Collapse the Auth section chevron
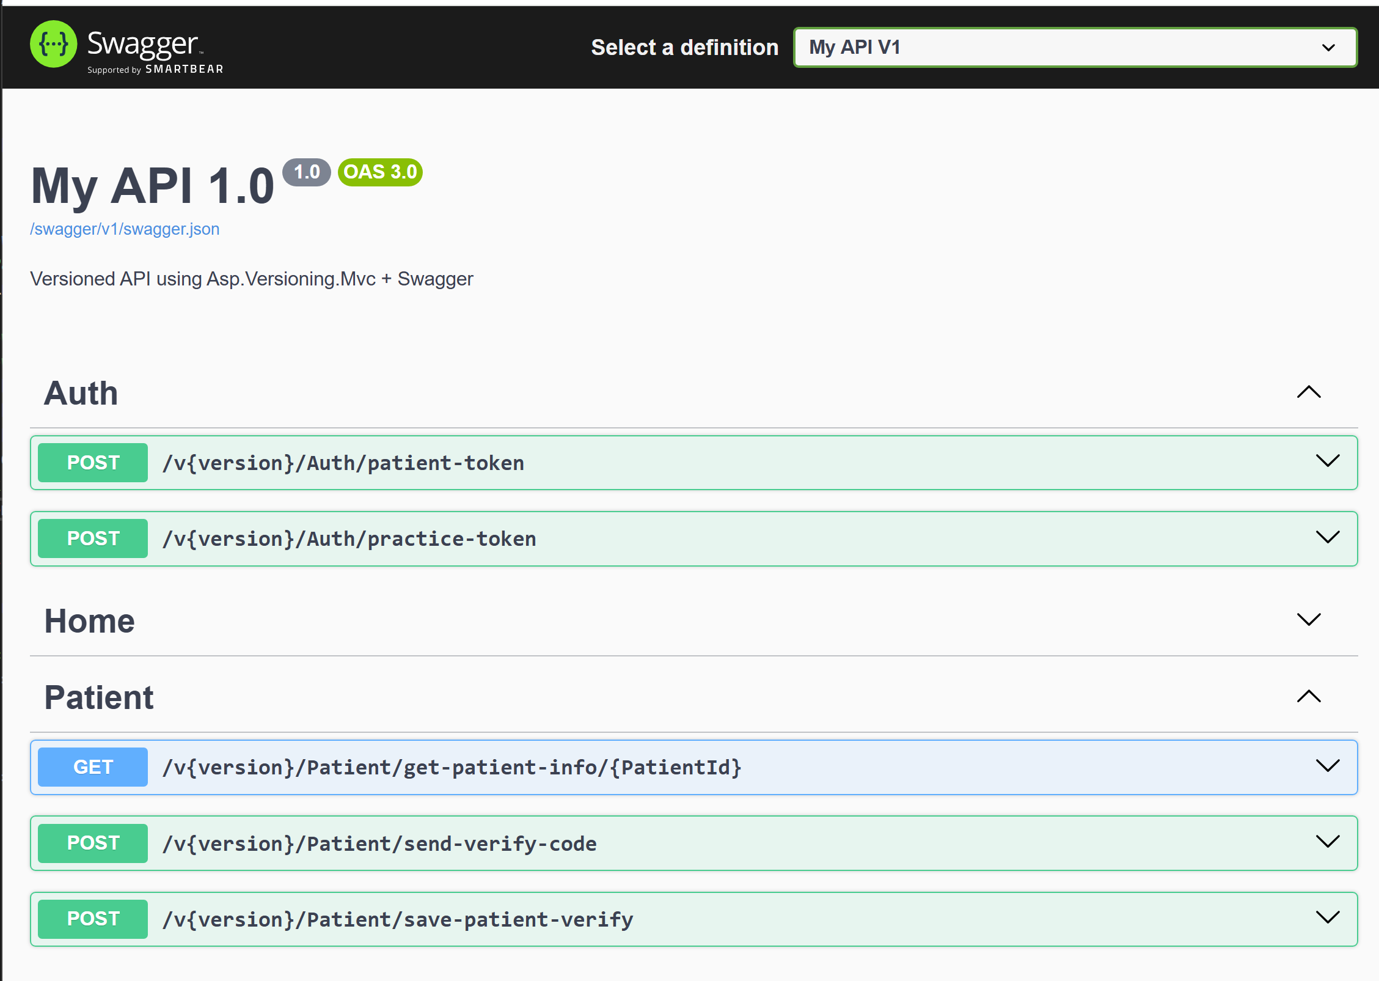 (1309, 392)
